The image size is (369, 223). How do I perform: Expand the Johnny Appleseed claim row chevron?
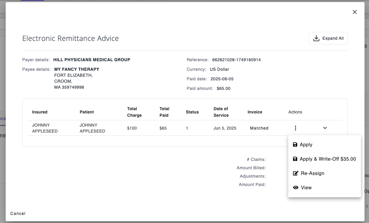tap(325, 128)
